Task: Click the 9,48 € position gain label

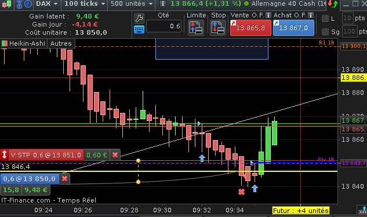Action: [x=36, y=190]
